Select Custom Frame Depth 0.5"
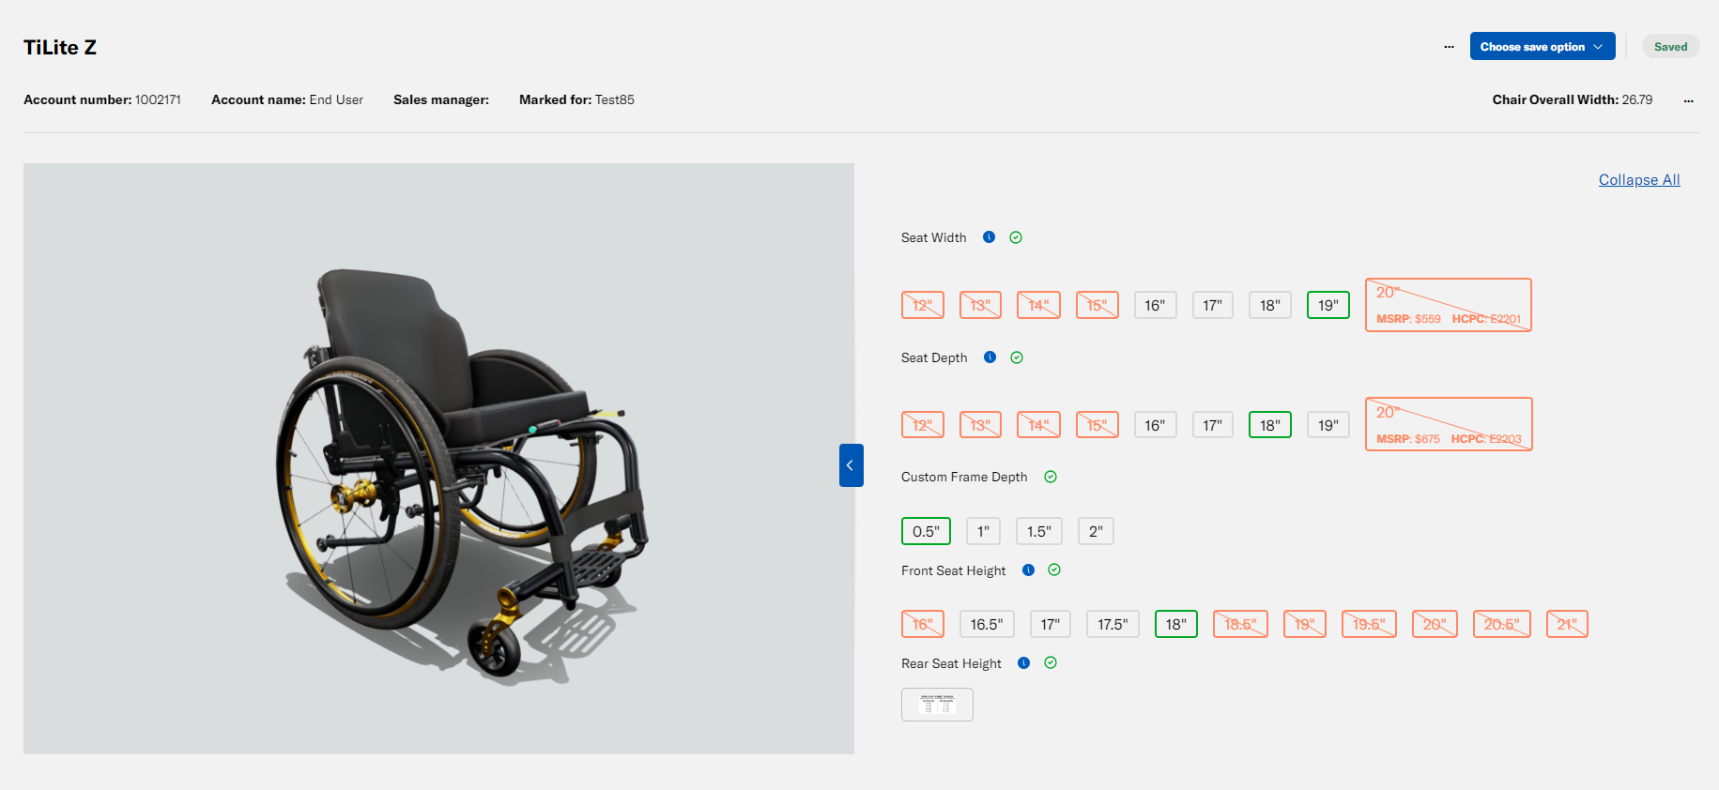 pos(926,531)
